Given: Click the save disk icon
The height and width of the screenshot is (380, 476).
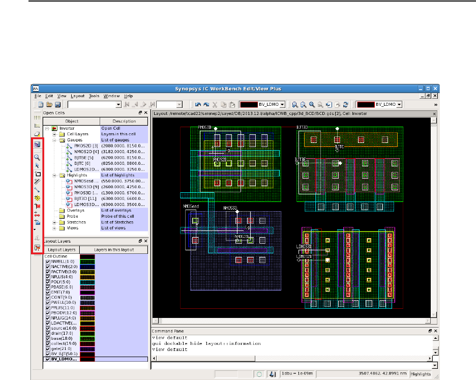Looking at the screenshot, I should 58,104.
